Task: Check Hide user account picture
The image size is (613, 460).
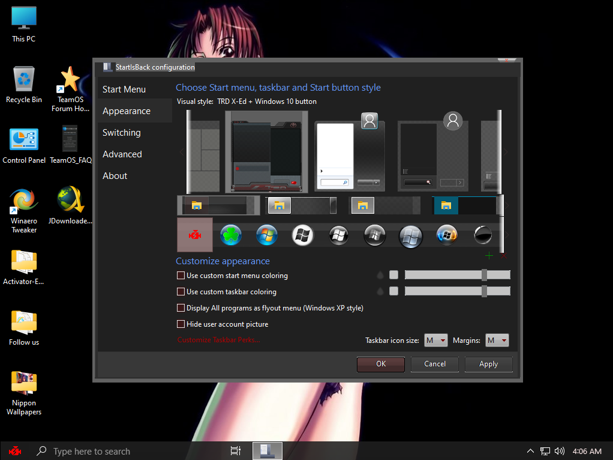Action: (x=181, y=324)
